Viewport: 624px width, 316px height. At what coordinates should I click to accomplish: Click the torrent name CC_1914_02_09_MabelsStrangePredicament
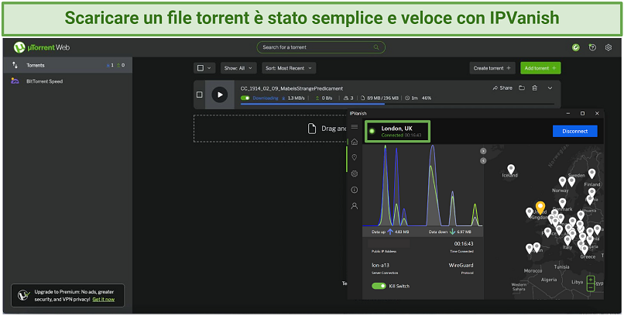[x=292, y=88]
